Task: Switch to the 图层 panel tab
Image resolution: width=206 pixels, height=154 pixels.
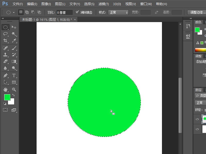Action: [x=198, y=90]
